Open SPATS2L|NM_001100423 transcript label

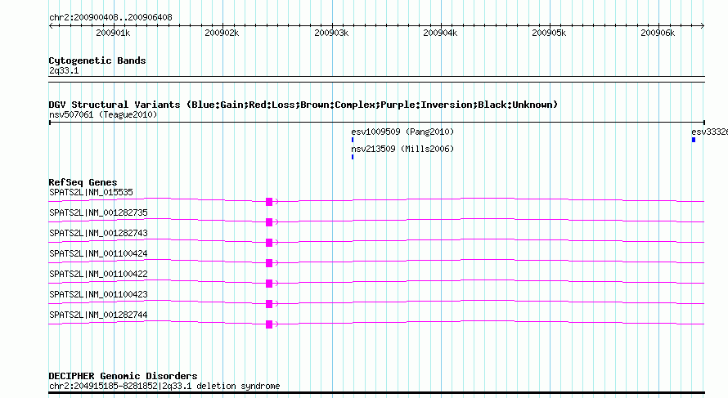pyautogui.click(x=98, y=294)
